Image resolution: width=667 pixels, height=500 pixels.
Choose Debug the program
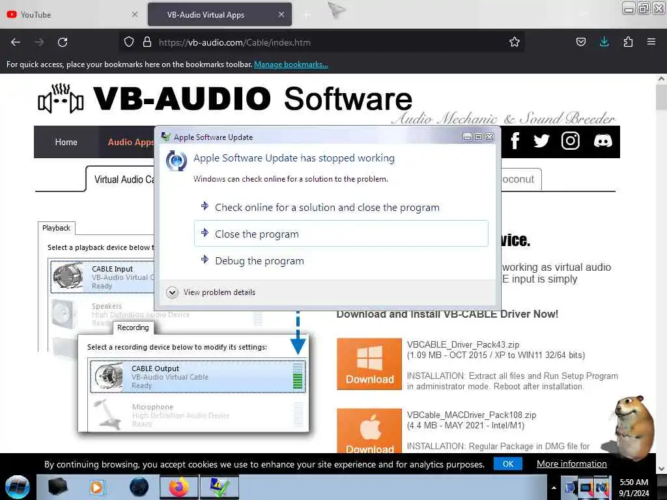pos(341,260)
